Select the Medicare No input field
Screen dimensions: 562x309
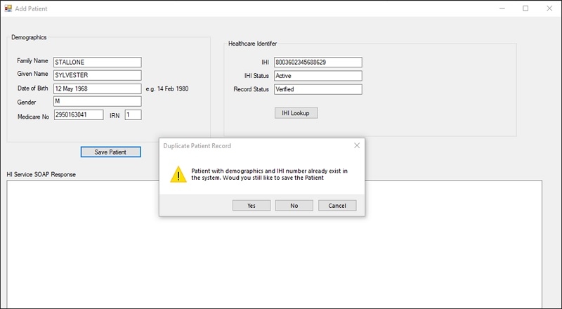pos(79,114)
